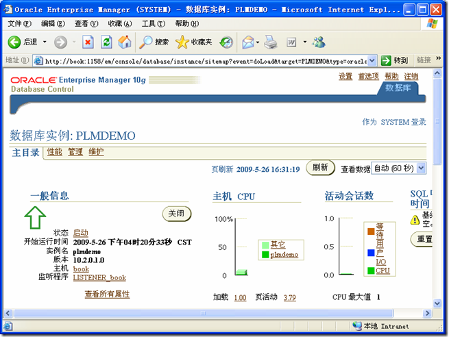This screenshot has width=449, height=337.
Task: Click the 重置 button
Action: pyautogui.click(x=422, y=239)
